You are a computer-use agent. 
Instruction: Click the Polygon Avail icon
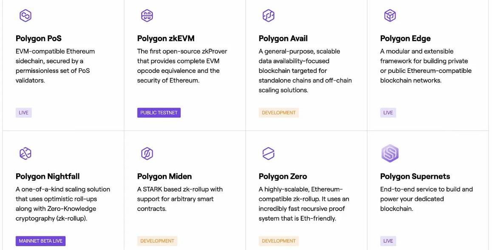click(x=269, y=16)
